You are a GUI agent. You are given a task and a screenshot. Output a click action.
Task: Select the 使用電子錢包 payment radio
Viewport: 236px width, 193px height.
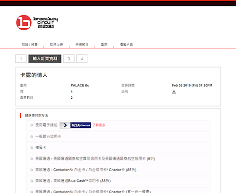click(32, 125)
